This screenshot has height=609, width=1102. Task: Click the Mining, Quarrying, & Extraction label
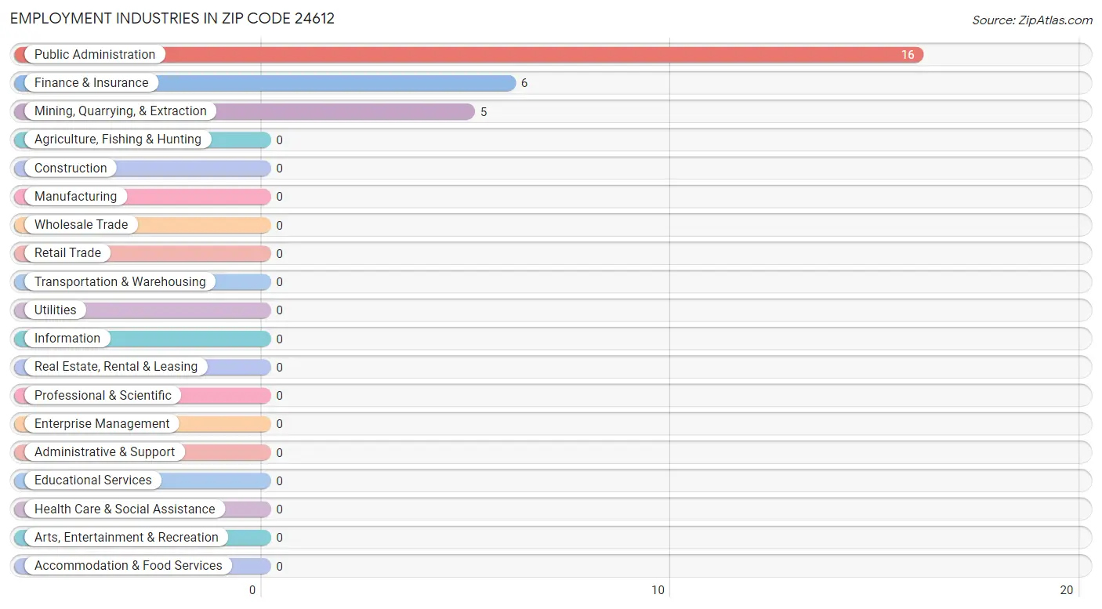(x=121, y=111)
